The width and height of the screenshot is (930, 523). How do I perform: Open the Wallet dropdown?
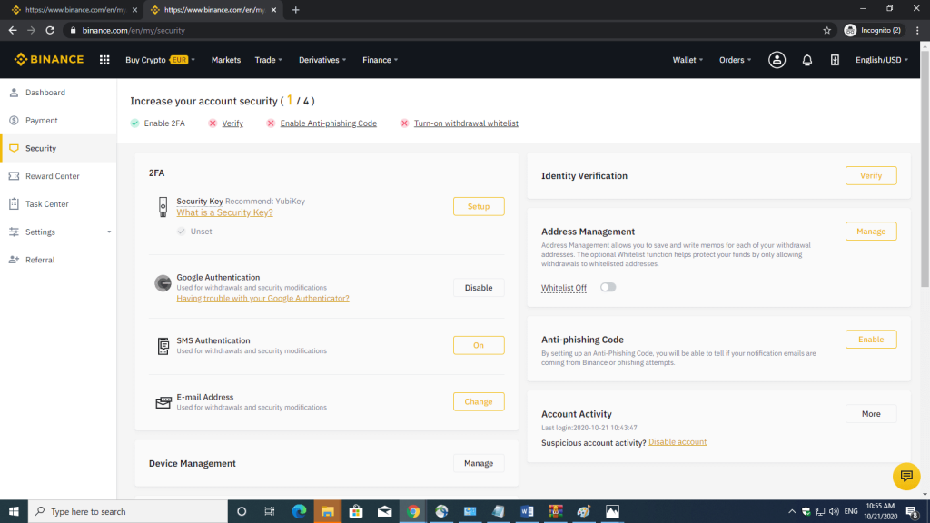(x=688, y=60)
